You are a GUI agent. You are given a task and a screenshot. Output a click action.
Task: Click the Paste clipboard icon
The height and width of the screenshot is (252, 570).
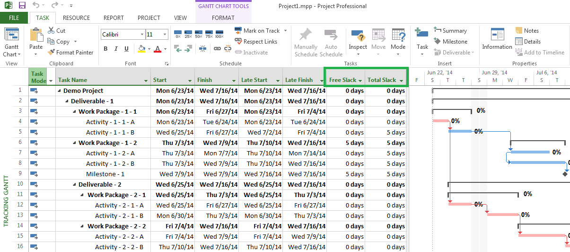[36, 35]
